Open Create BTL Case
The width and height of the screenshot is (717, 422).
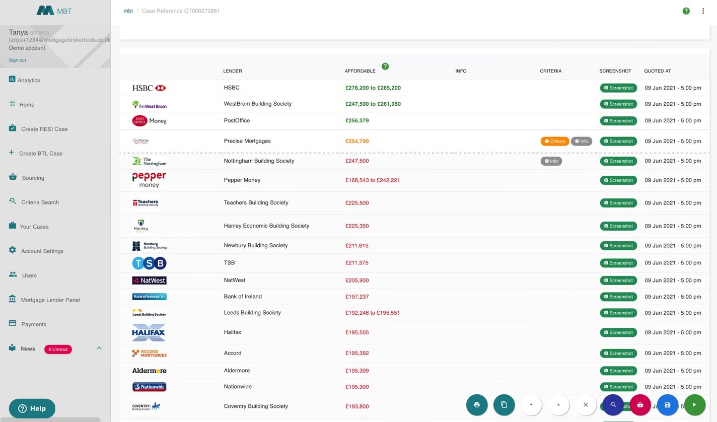41,154
